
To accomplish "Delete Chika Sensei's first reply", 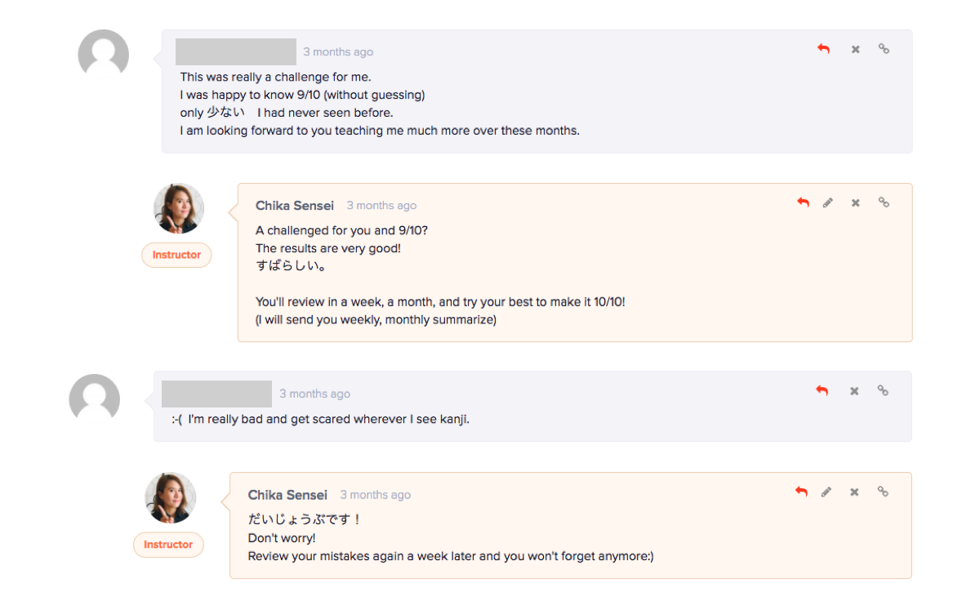I will (855, 203).
